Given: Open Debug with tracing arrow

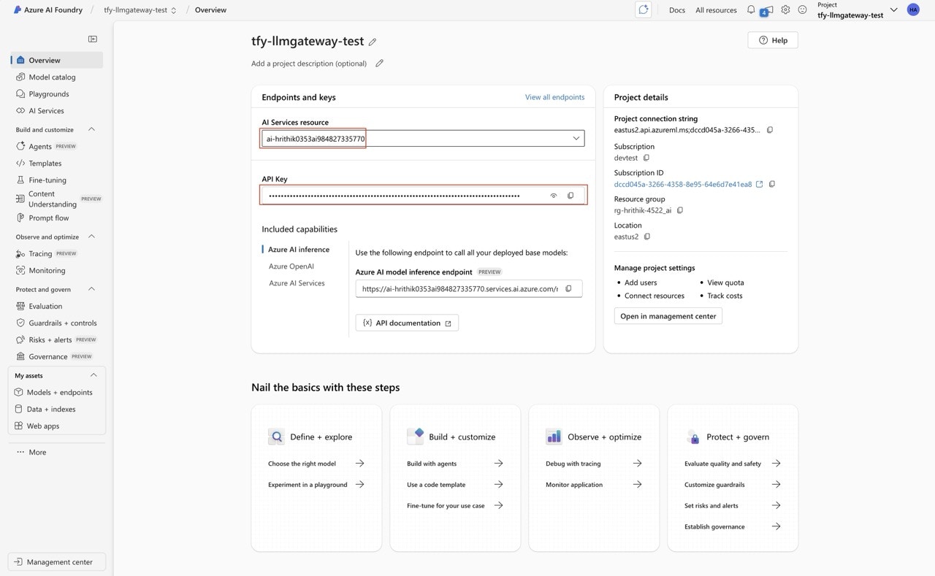Looking at the screenshot, I should coord(637,464).
